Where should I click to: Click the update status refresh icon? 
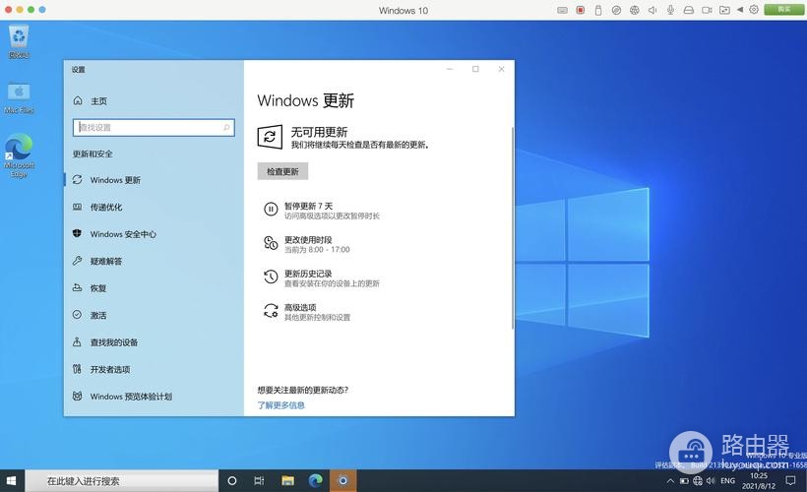270,137
